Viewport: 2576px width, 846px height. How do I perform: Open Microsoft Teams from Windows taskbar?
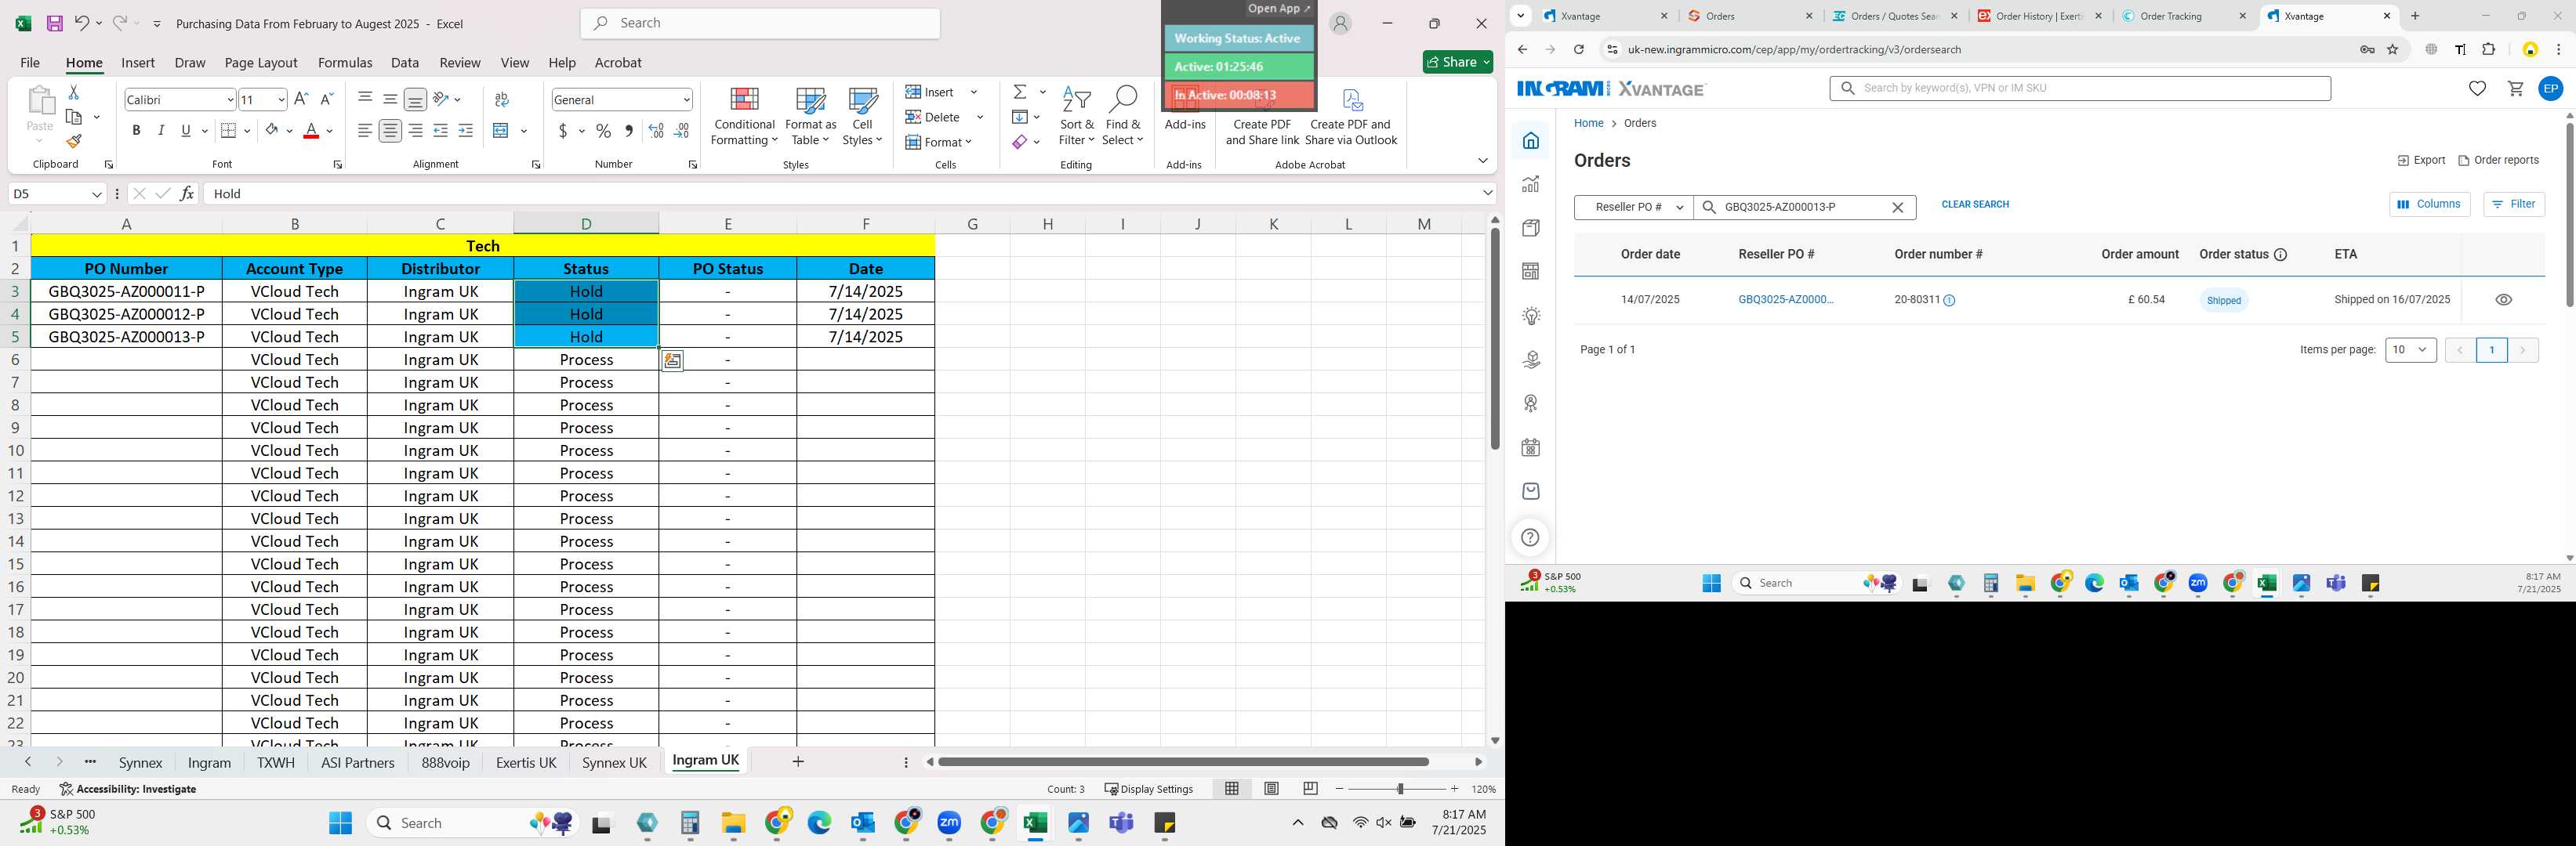pyautogui.click(x=1121, y=824)
